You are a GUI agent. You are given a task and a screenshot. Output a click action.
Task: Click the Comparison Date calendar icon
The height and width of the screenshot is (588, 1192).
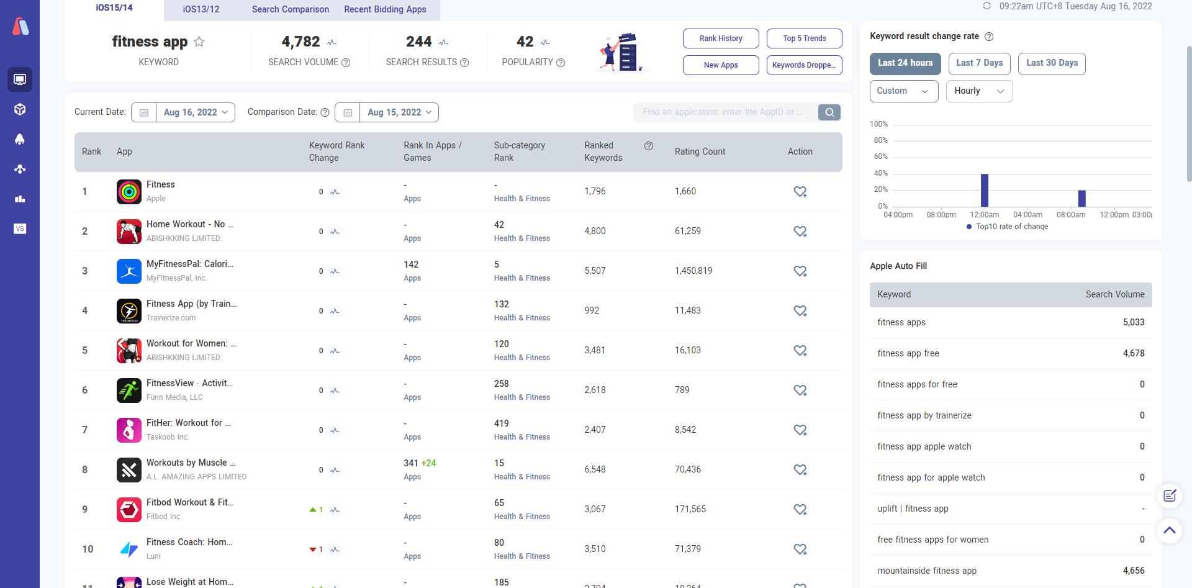point(348,112)
